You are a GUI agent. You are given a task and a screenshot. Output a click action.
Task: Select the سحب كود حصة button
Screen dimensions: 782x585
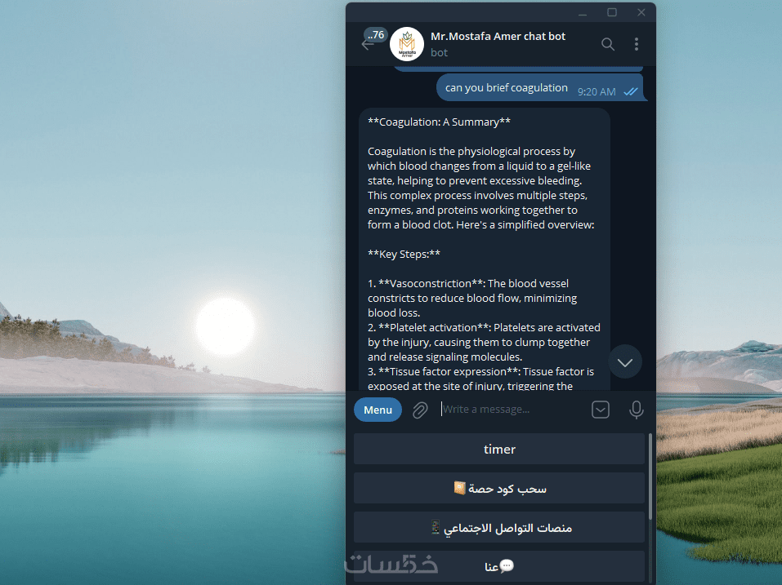[499, 489]
